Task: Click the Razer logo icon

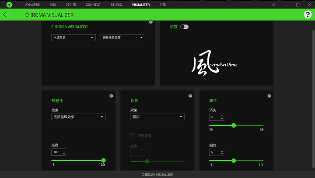Action: click(9, 4)
